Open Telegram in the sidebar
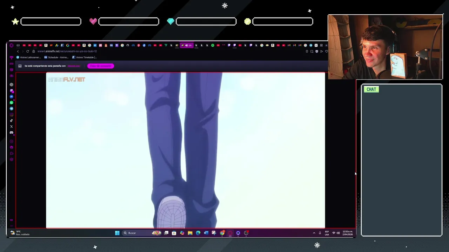The image size is (449, 252). [11, 108]
